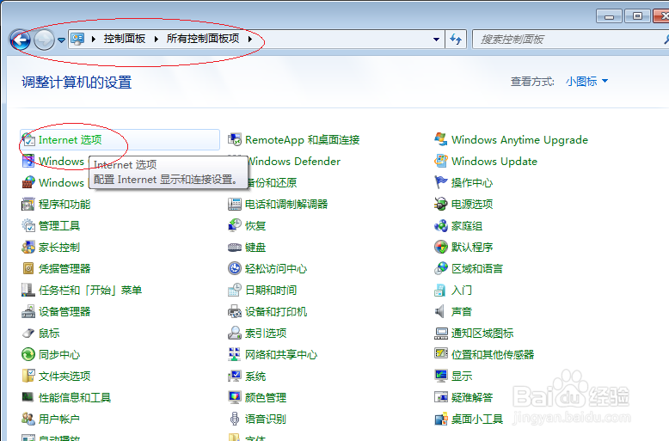Click the 备份和还原 link text

272,182
